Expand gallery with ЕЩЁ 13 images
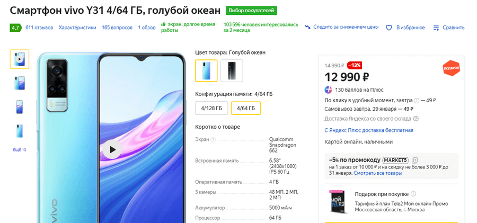 point(20,150)
